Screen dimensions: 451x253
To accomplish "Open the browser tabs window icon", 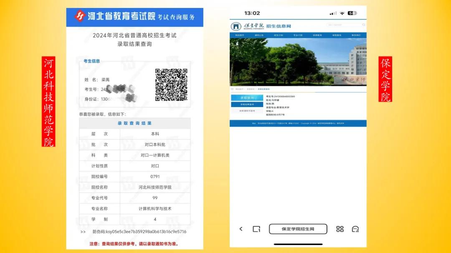I will 256,229.
